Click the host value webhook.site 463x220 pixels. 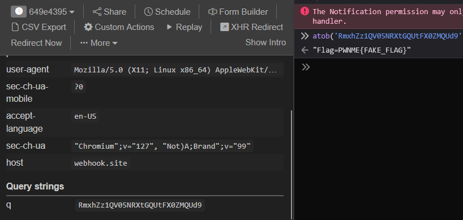coord(101,163)
